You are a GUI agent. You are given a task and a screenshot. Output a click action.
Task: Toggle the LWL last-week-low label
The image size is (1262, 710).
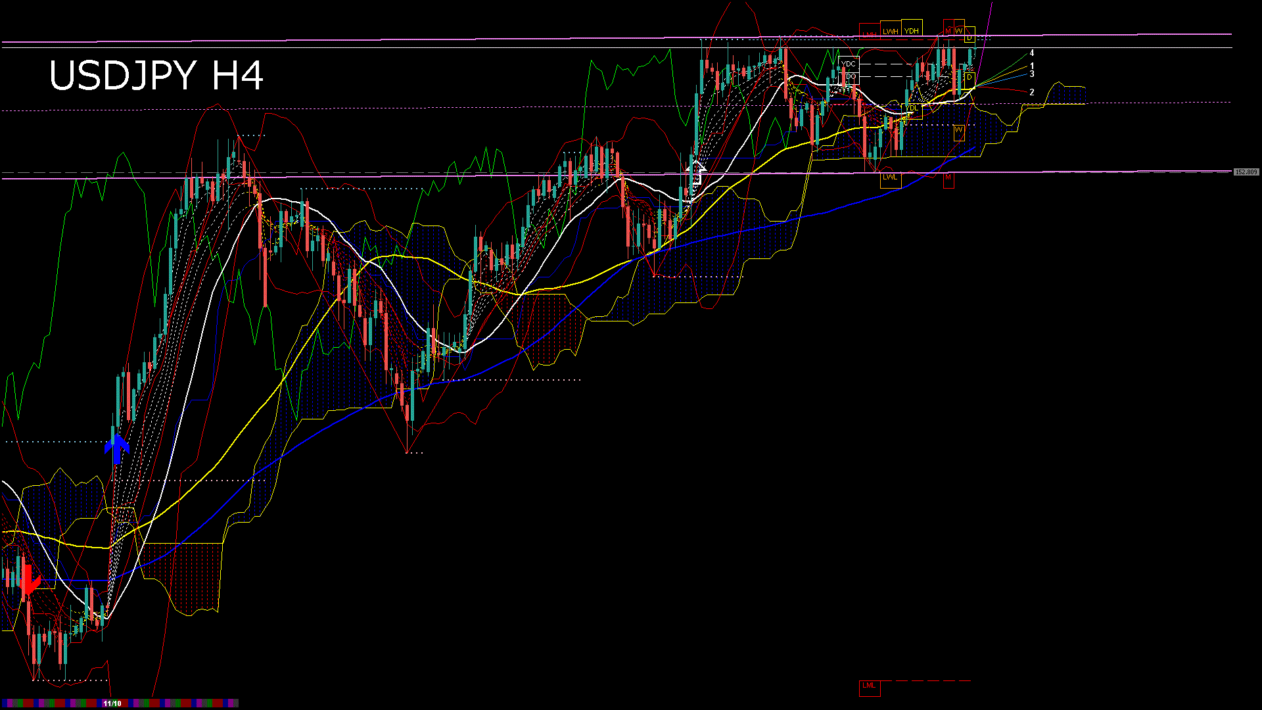tap(890, 176)
